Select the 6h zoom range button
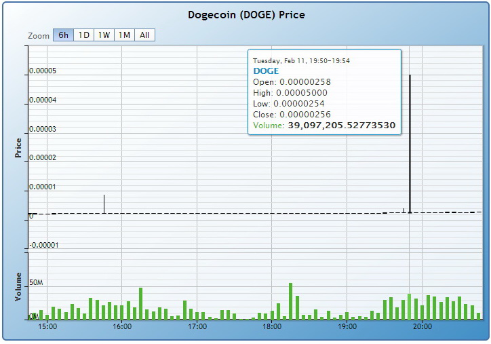 [x=63, y=35]
